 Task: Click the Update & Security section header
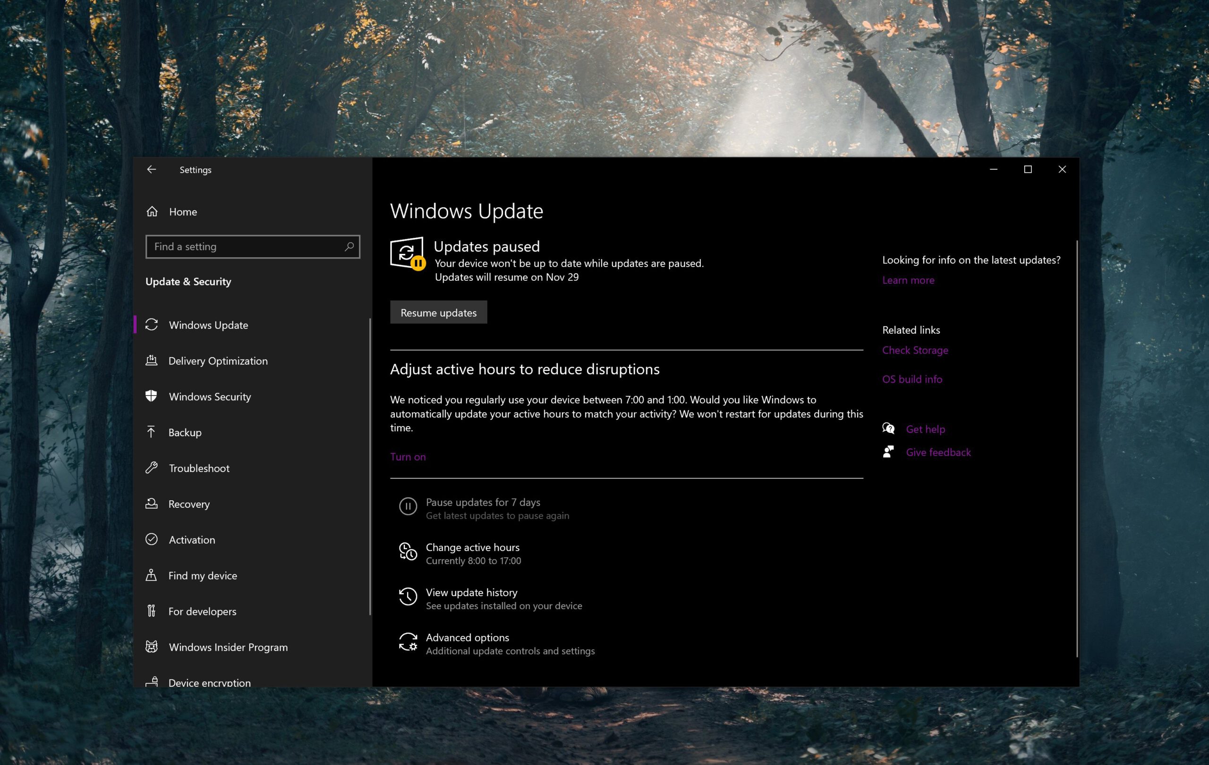[188, 281]
